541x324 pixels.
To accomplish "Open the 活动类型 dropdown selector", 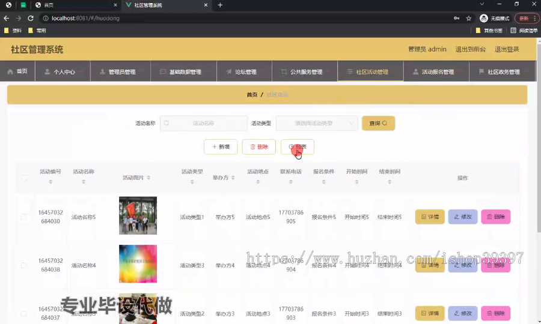I will 316,123.
